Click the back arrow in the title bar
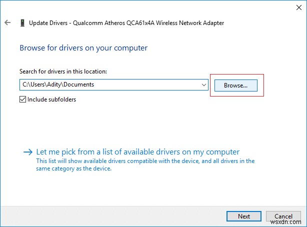 click(x=7, y=23)
